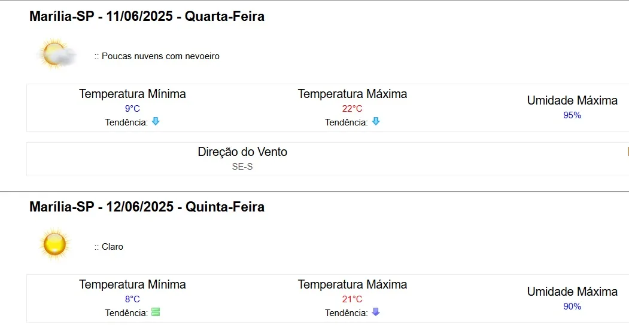Click the Claro weather description
This screenshot has width=629, height=325.
(x=109, y=247)
